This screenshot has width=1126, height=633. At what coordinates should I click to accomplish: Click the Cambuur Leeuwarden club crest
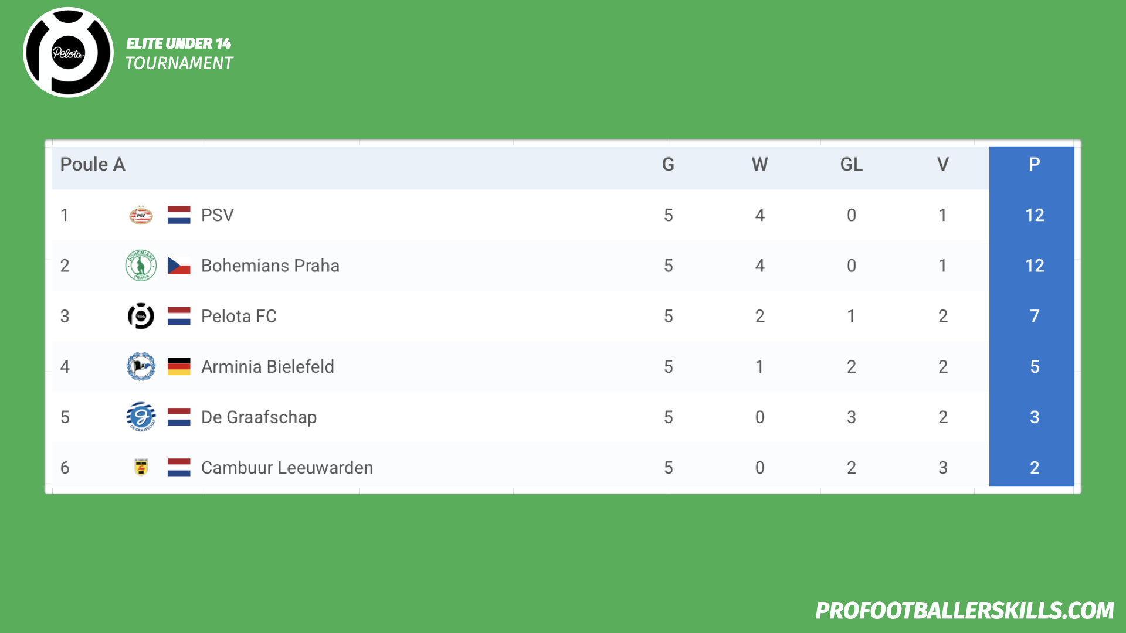141,467
